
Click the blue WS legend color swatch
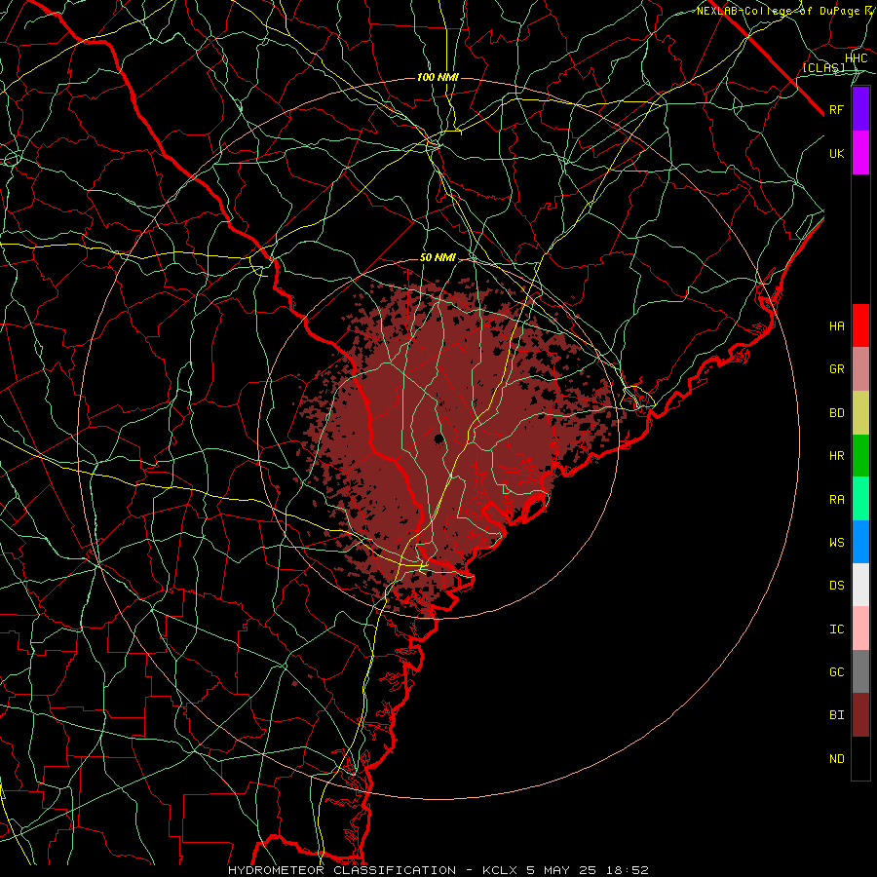[x=860, y=542]
